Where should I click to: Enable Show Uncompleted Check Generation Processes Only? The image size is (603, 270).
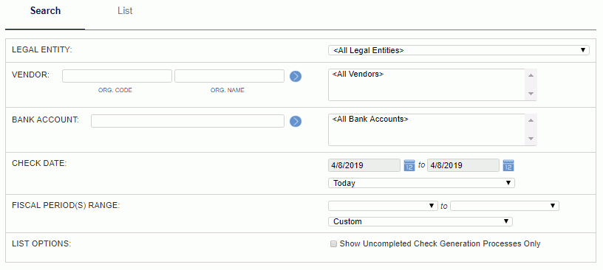tap(333, 244)
